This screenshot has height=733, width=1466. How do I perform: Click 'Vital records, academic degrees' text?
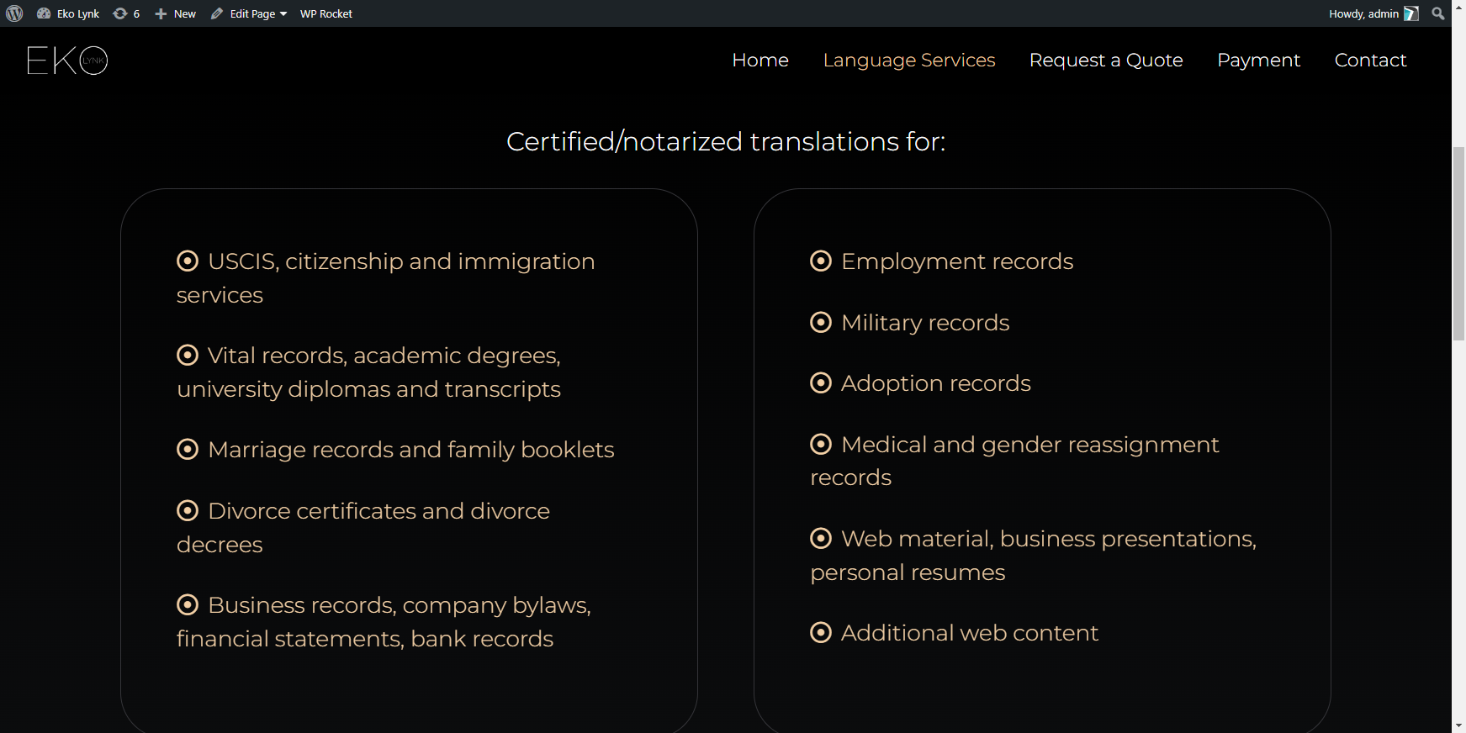click(x=384, y=356)
